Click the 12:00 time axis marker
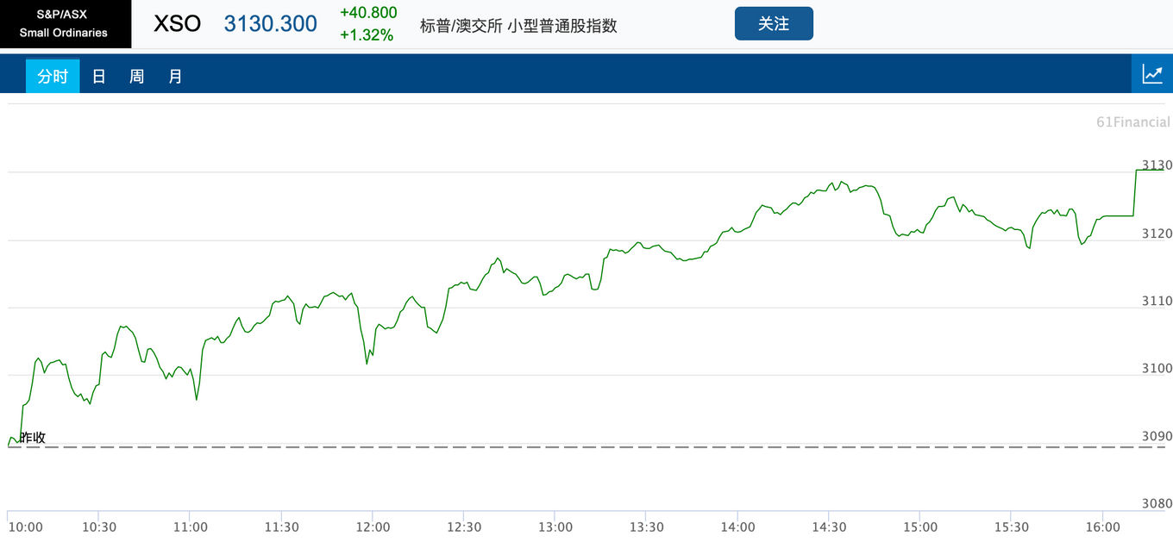The height and width of the screenshot is (542, 1173). pyautogui.click(x=373, y=527)
